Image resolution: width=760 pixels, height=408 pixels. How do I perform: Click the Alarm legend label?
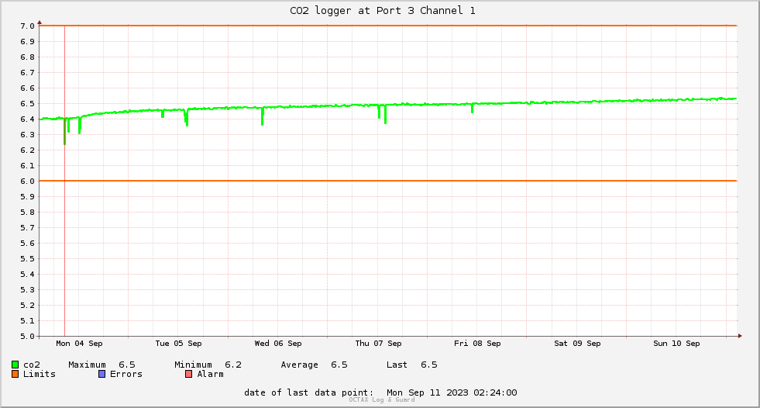(x=211, y=374)
